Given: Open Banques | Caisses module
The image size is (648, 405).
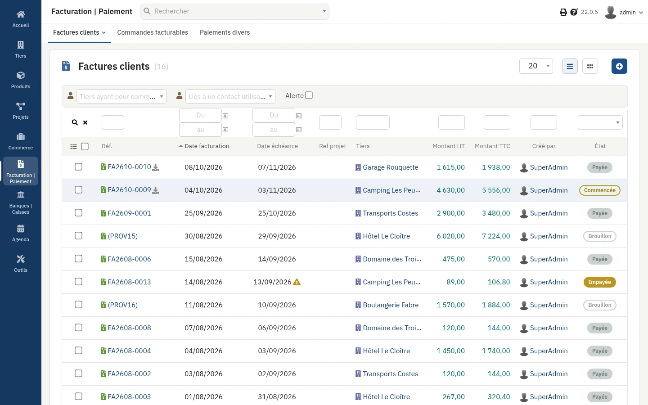Looking at the screenshot, I should click(21, 202).
